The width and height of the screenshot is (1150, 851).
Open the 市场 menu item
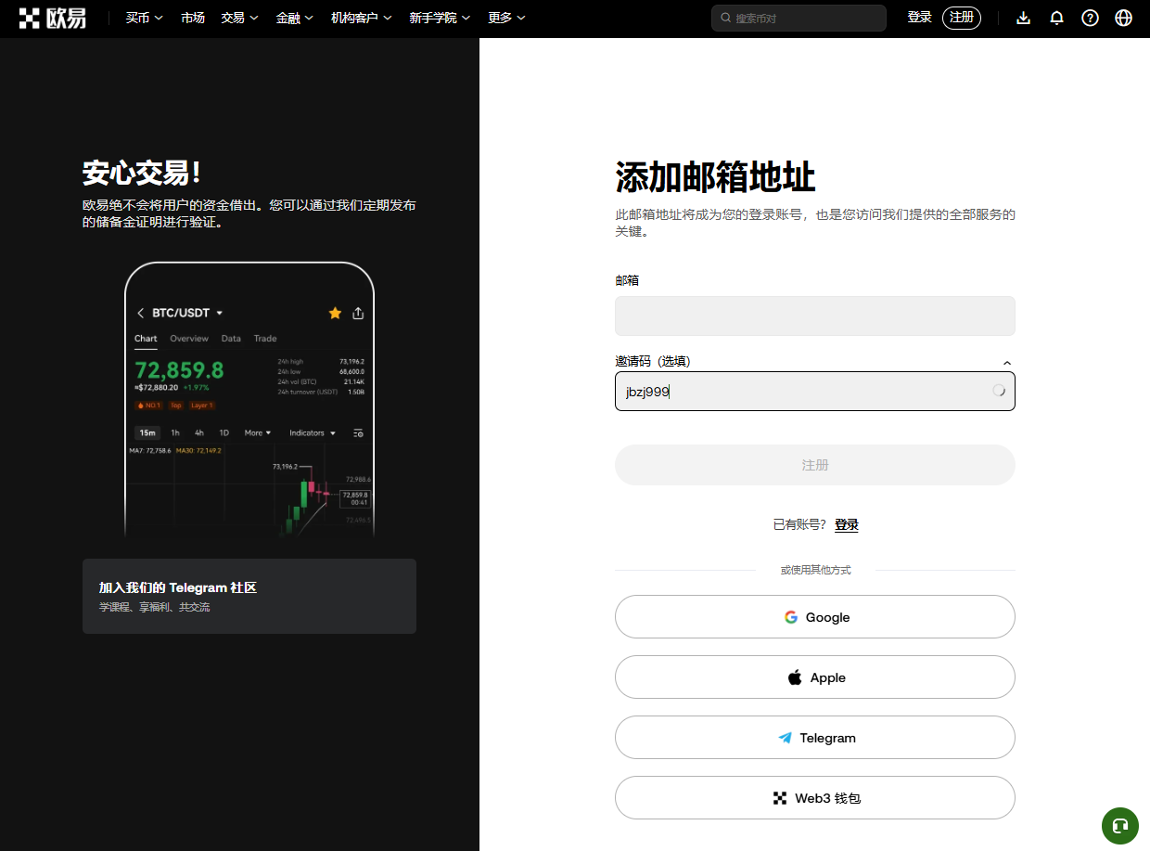193,18
